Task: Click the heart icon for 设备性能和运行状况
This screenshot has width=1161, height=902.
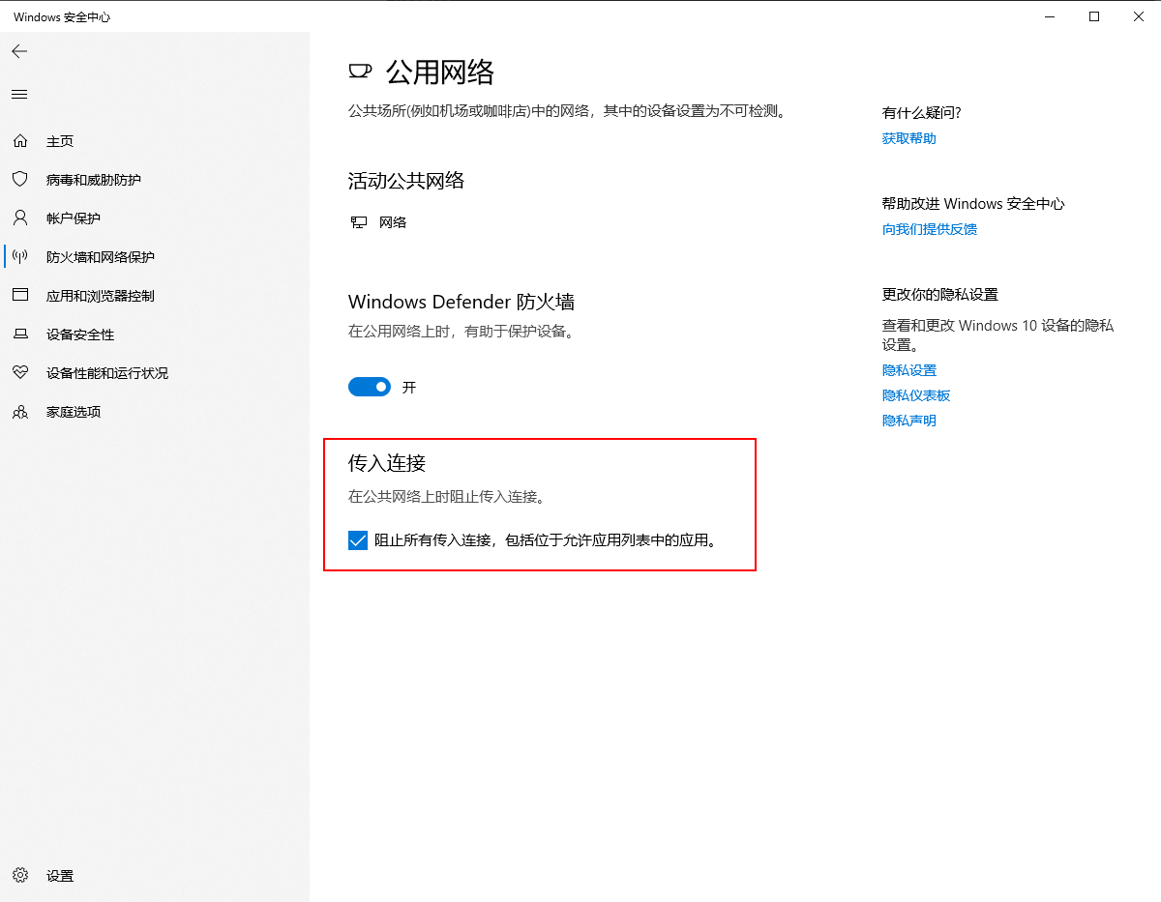Action: click(x=20, y=373)
